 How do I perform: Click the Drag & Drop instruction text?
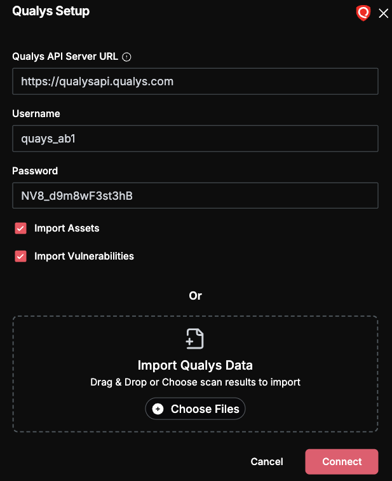(196, 382)
